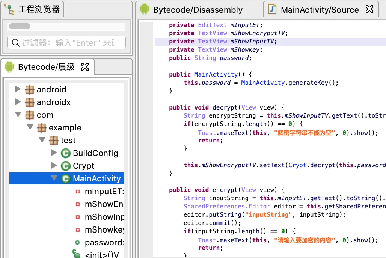Click the constructor icon for <init>()V
This screenshot has width=386, height=258.
(x=76, y=254)
